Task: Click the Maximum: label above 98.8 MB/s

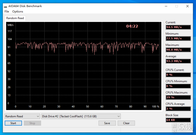Action: coord(172,45)
